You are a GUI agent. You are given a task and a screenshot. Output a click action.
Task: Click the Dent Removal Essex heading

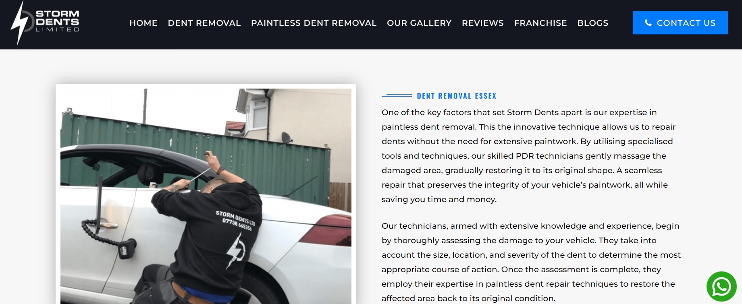456,96
